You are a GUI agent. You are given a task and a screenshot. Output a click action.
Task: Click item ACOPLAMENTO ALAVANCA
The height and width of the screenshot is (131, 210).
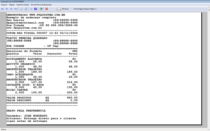tap(24, 59)
